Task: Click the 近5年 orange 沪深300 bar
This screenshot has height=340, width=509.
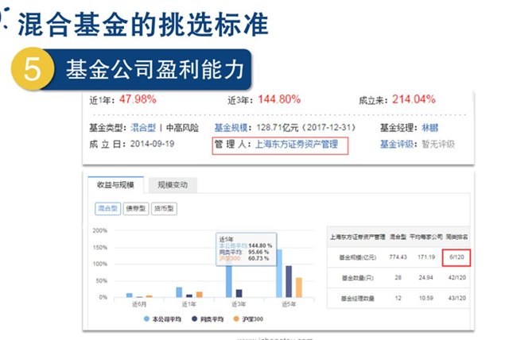Action: (x=299, y=288)
